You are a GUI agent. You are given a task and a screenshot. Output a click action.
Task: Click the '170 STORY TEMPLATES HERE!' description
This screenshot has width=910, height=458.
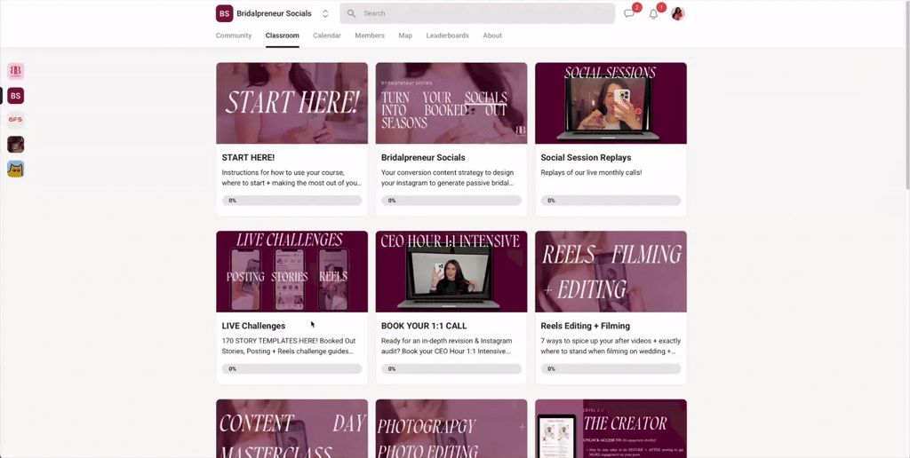(289, 346)
